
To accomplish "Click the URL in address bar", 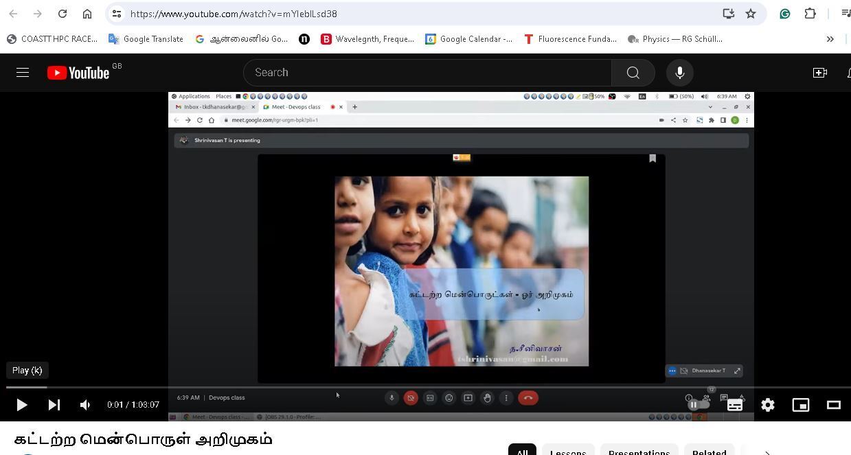I will pyautogui.click(x=234, y=14).
